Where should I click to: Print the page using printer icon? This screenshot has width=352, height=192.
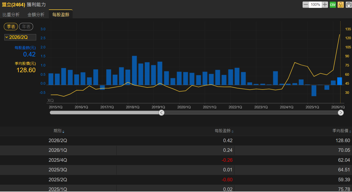coord(349,5)
